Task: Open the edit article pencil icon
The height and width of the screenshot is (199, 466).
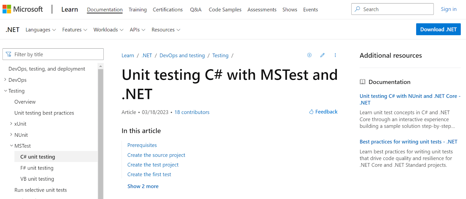Action: point(322,55)
